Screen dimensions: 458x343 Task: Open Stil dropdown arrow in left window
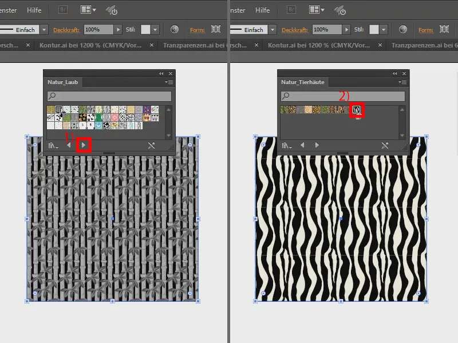tap(155, 30)
